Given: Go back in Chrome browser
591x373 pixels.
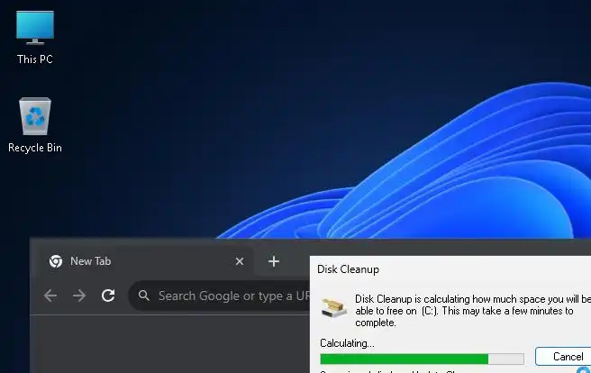Looking at the screenshot, I should [x=50, y=296].
